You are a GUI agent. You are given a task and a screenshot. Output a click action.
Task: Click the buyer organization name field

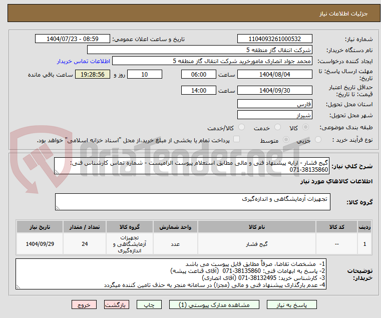pyautogui.click(x=199, y=50)
